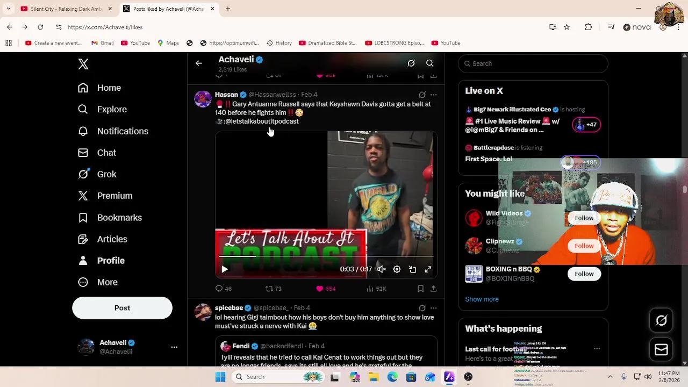Mute the video audio
688x387 pixels.
[x=381, y=269]
